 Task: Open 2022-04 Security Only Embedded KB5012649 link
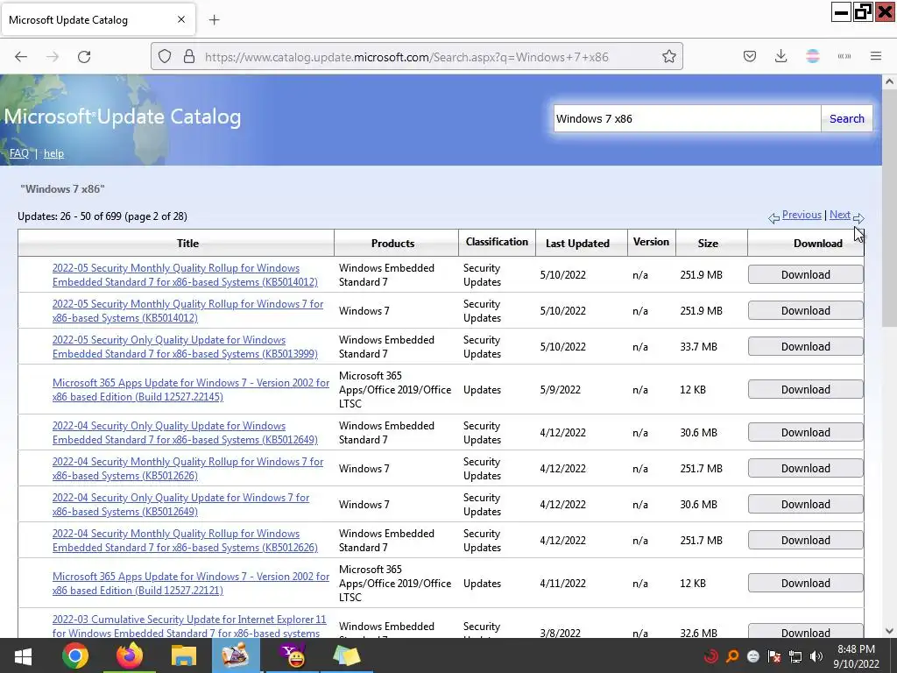pos(185,433)
